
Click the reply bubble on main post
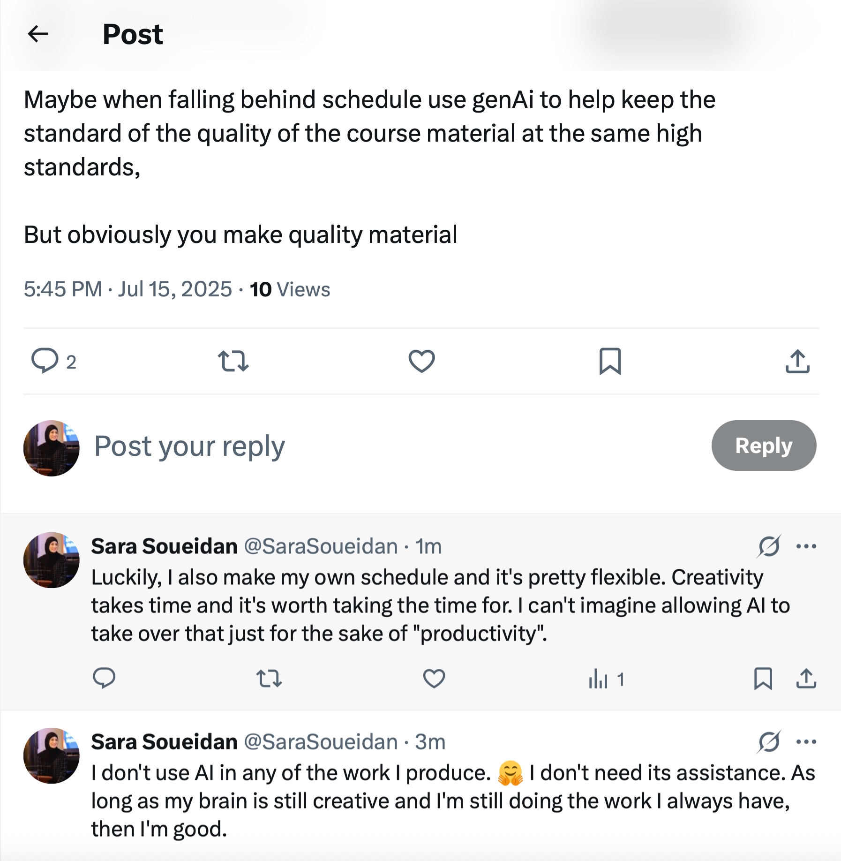pos(45,361)
